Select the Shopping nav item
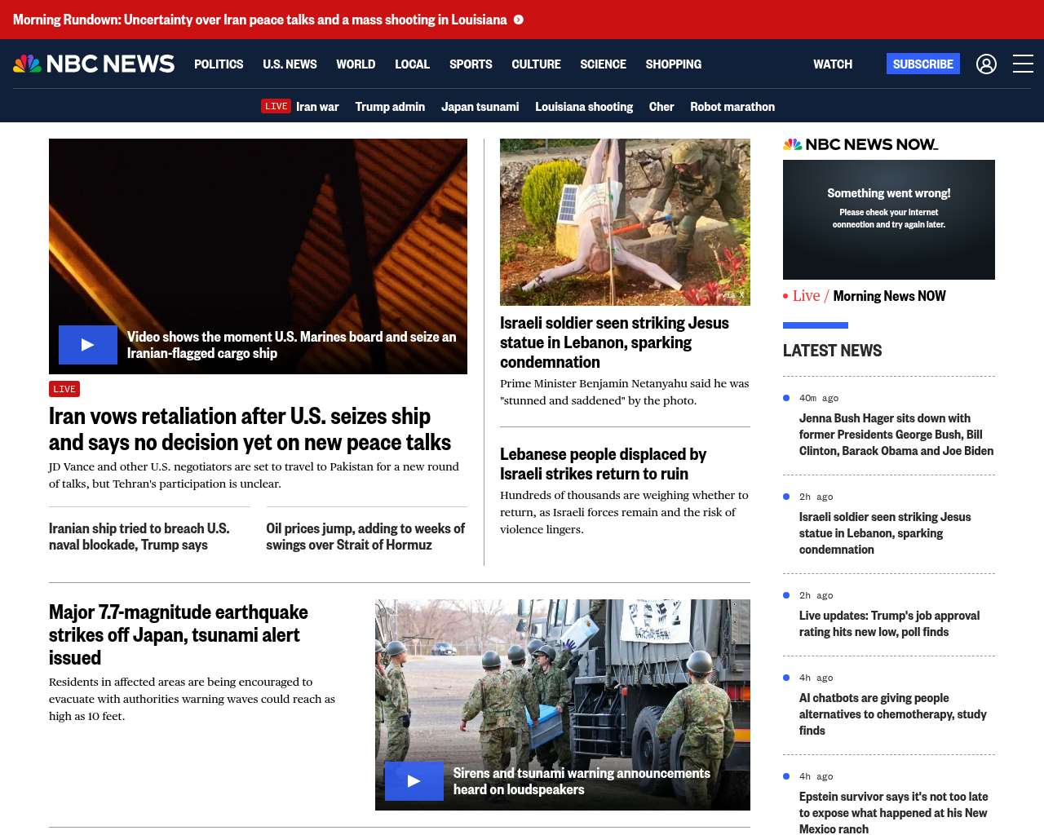This screenshot has height=835, width=1044. tap(673, 64)
